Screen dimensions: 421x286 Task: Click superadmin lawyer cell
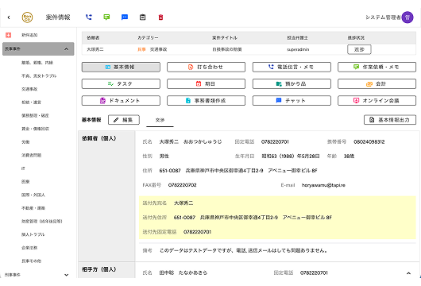coord(298,49)
